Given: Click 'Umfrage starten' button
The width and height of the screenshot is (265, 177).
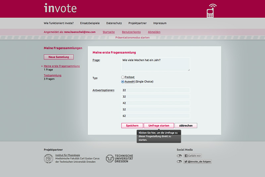Looking at the screenshot, I should pos(159,126).
